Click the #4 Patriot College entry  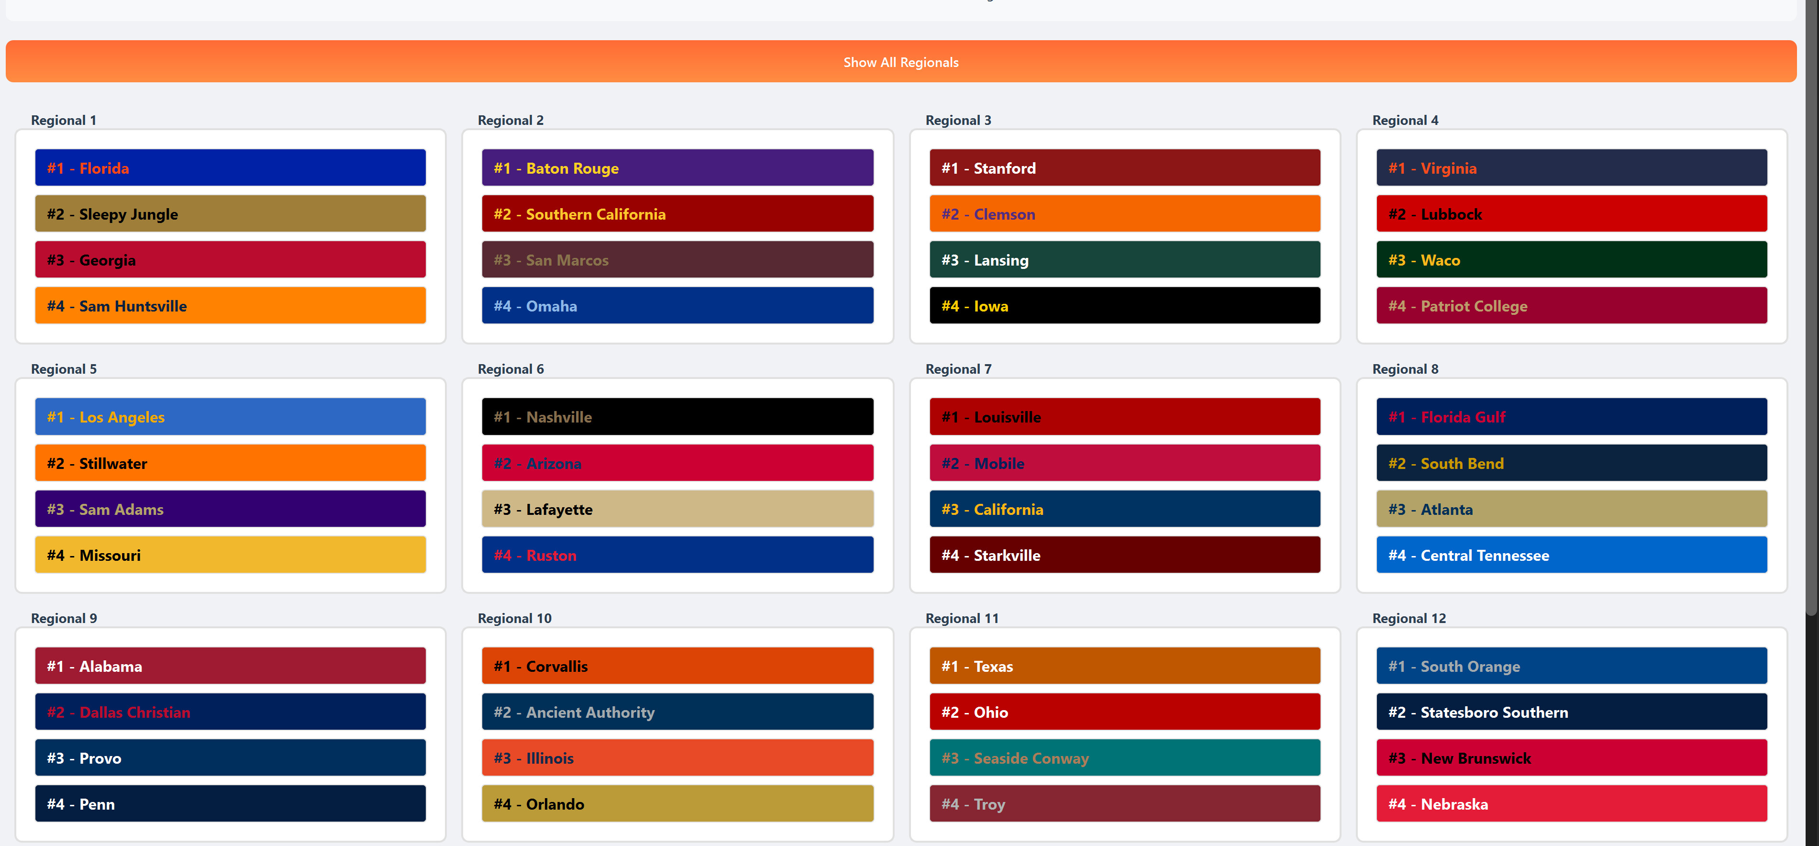click(1571, 306)
